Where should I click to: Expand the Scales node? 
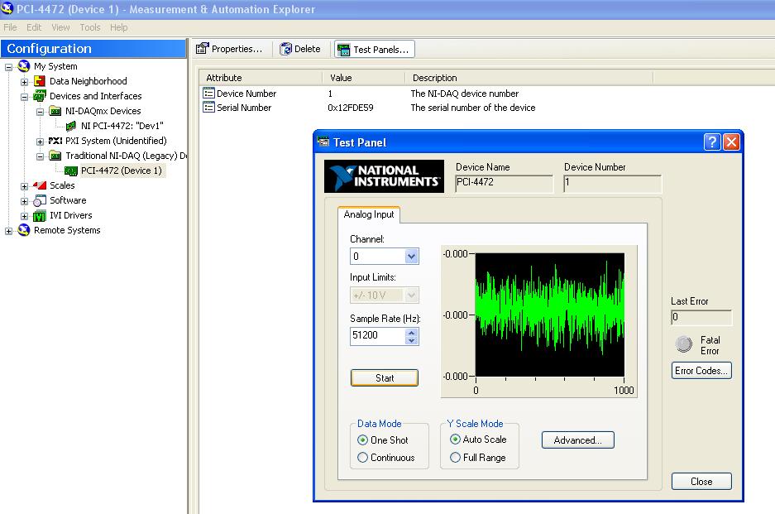(x=24, y=186)
